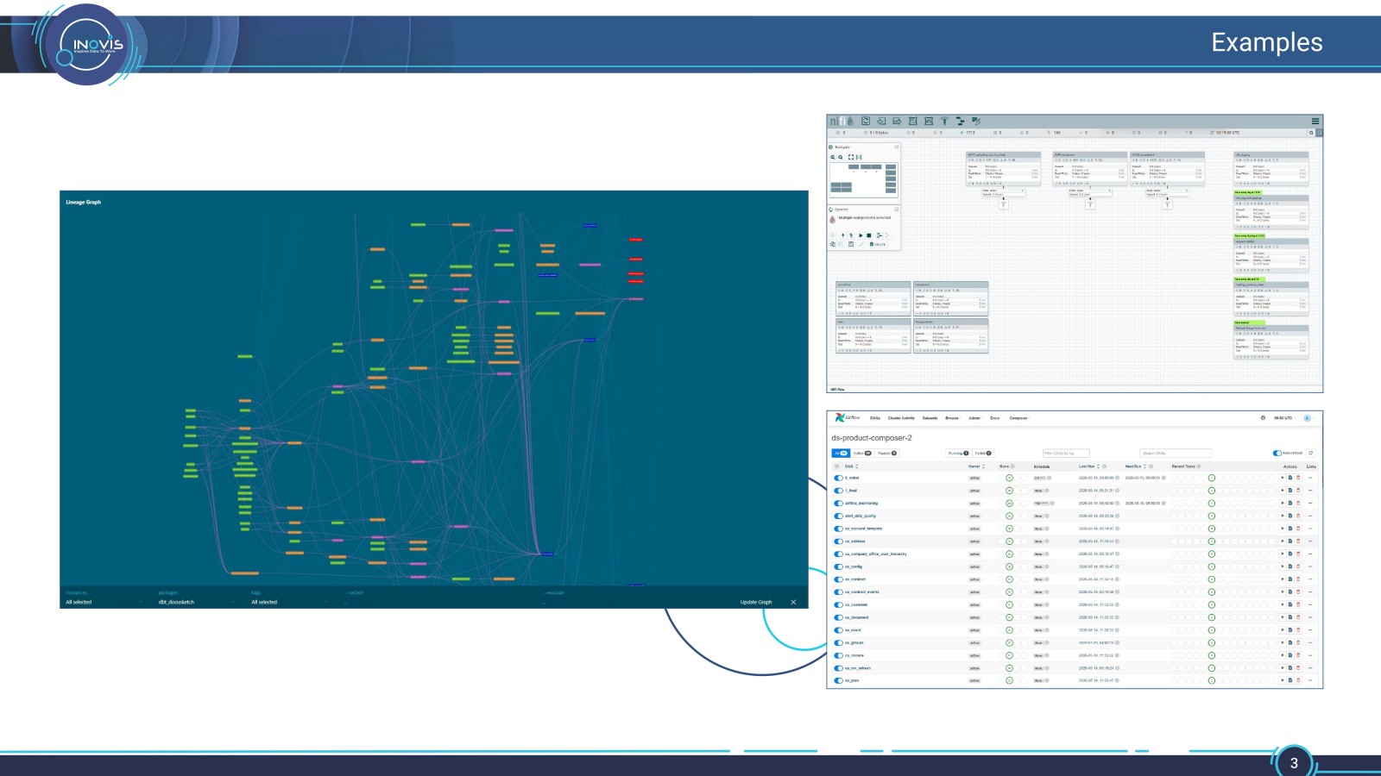This screenshot has height=776, width=1381.
Task: Click the Airflow logo
Action: 847,417
